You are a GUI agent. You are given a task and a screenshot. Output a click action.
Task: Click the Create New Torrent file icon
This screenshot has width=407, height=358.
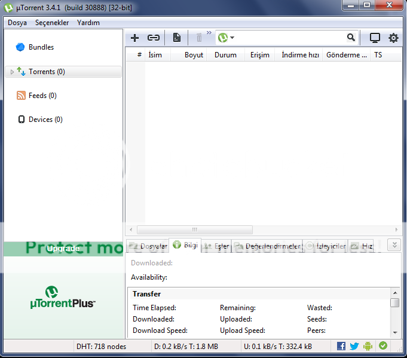pos(177,38)
